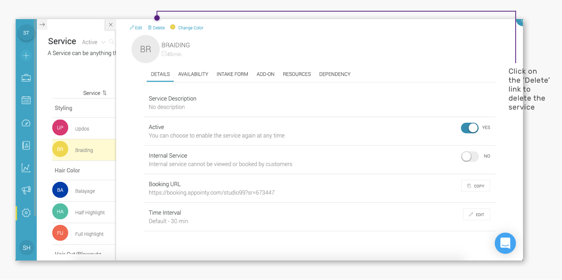Open the contacts book icon in sidebar
The height and width of the screenshot is (280, 562).
tap(26, 145)
